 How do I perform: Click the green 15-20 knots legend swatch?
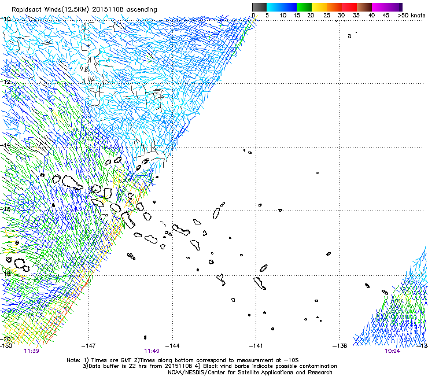tap(304, 7)
